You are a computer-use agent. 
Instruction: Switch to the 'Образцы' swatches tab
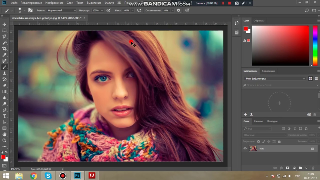(259, 20)
